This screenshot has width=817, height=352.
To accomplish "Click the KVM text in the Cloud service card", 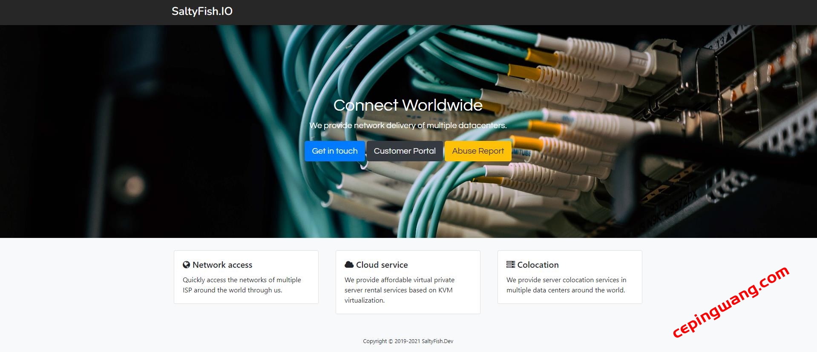I will 445,290.
